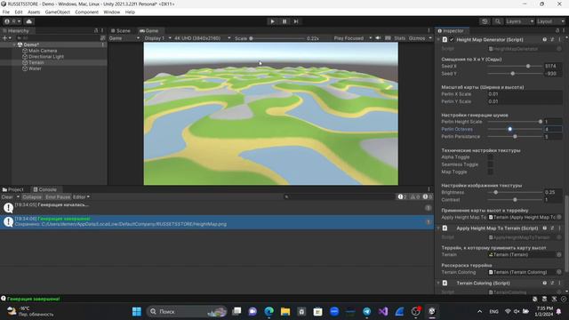
Task: Toggle the Console Collapse button
Action: (32, 197)
